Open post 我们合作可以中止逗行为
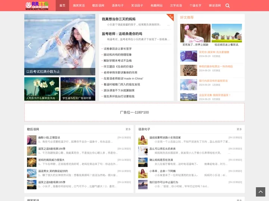This screenshot has height=201, width=269. (164, 182)
